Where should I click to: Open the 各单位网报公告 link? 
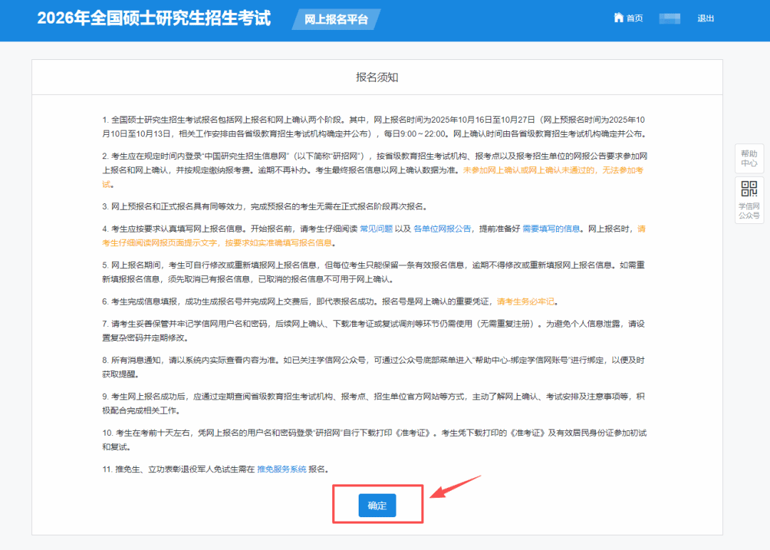442,229
